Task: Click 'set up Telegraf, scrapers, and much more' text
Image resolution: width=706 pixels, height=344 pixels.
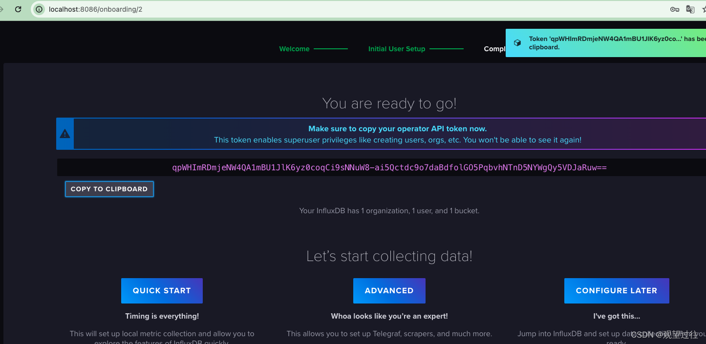Action: click(x=389, y=334)
